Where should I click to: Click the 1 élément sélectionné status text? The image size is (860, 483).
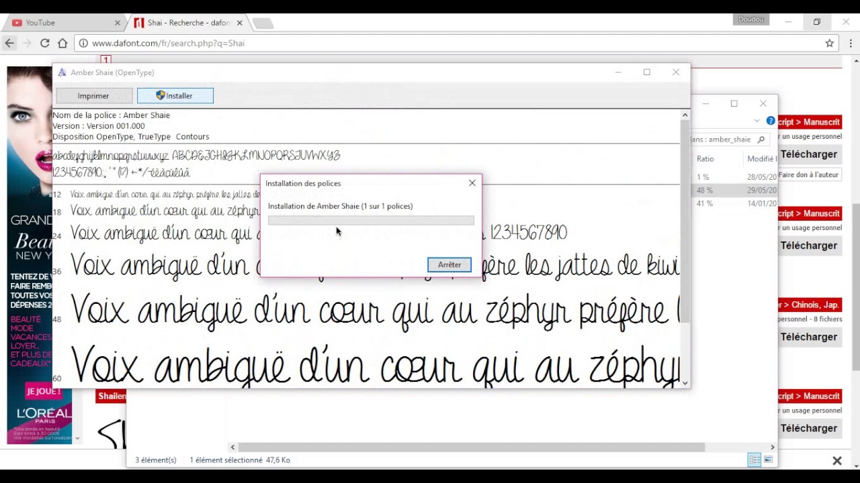point(226,460)
